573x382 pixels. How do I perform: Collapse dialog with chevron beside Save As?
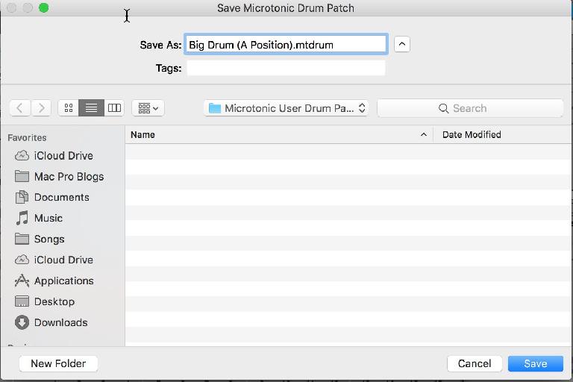tap(402, 44)
